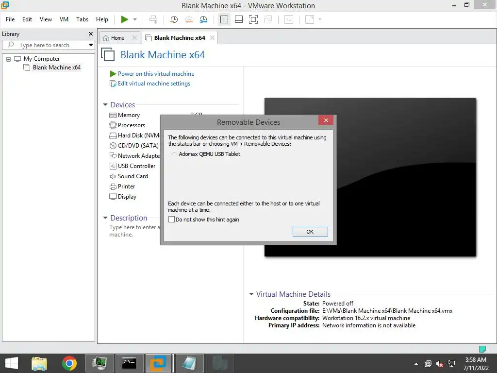Click the full screen mode icon

coord(253,19)
